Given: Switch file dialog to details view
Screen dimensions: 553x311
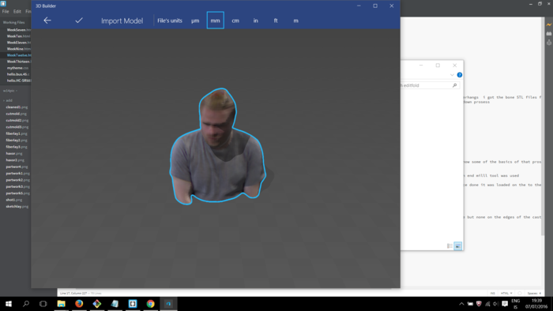Looking at the screenshot, I should (x=450, y=245).
